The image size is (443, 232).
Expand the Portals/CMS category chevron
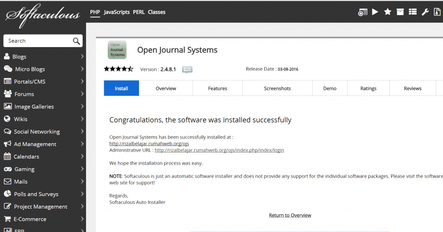coord(82,81)
